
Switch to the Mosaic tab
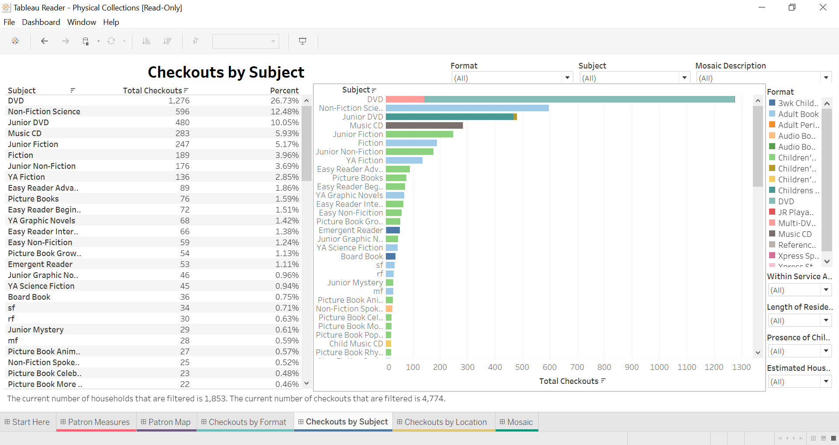(x=517, y=422)
